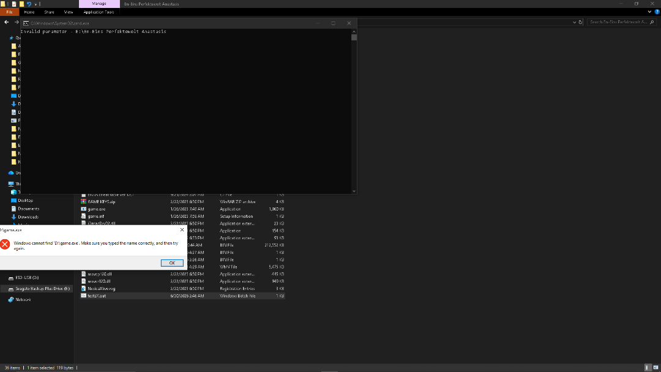Image resolution: width=661 pixels, height=372 pixels.
Task: Restore down the Explorer window
Action: tap(637, 4)
